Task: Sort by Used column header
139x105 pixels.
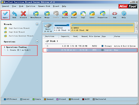Action: click(73, 36)
